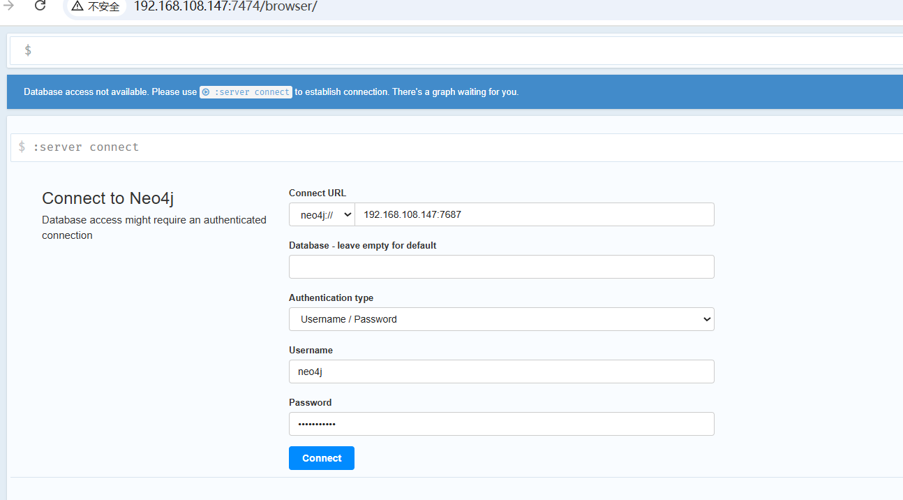The height and width of the screenshot is (500, 903).
Task: Click the :server connect link in banner
Action: [x=246, y=92]
